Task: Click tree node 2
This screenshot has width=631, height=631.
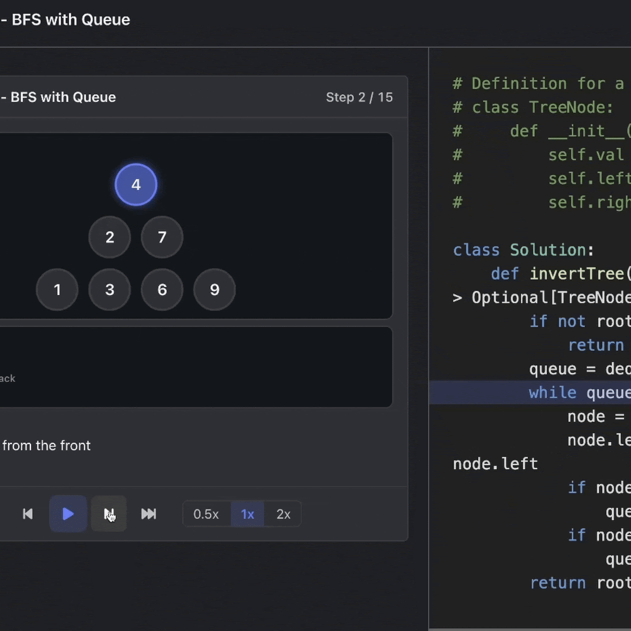Action: click(x=109, y=237)
